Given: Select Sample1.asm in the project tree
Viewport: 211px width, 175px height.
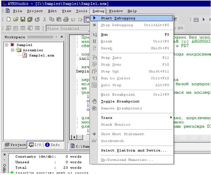Looking at the screenshot, I should pyautogui.click(x=41, y=55).
